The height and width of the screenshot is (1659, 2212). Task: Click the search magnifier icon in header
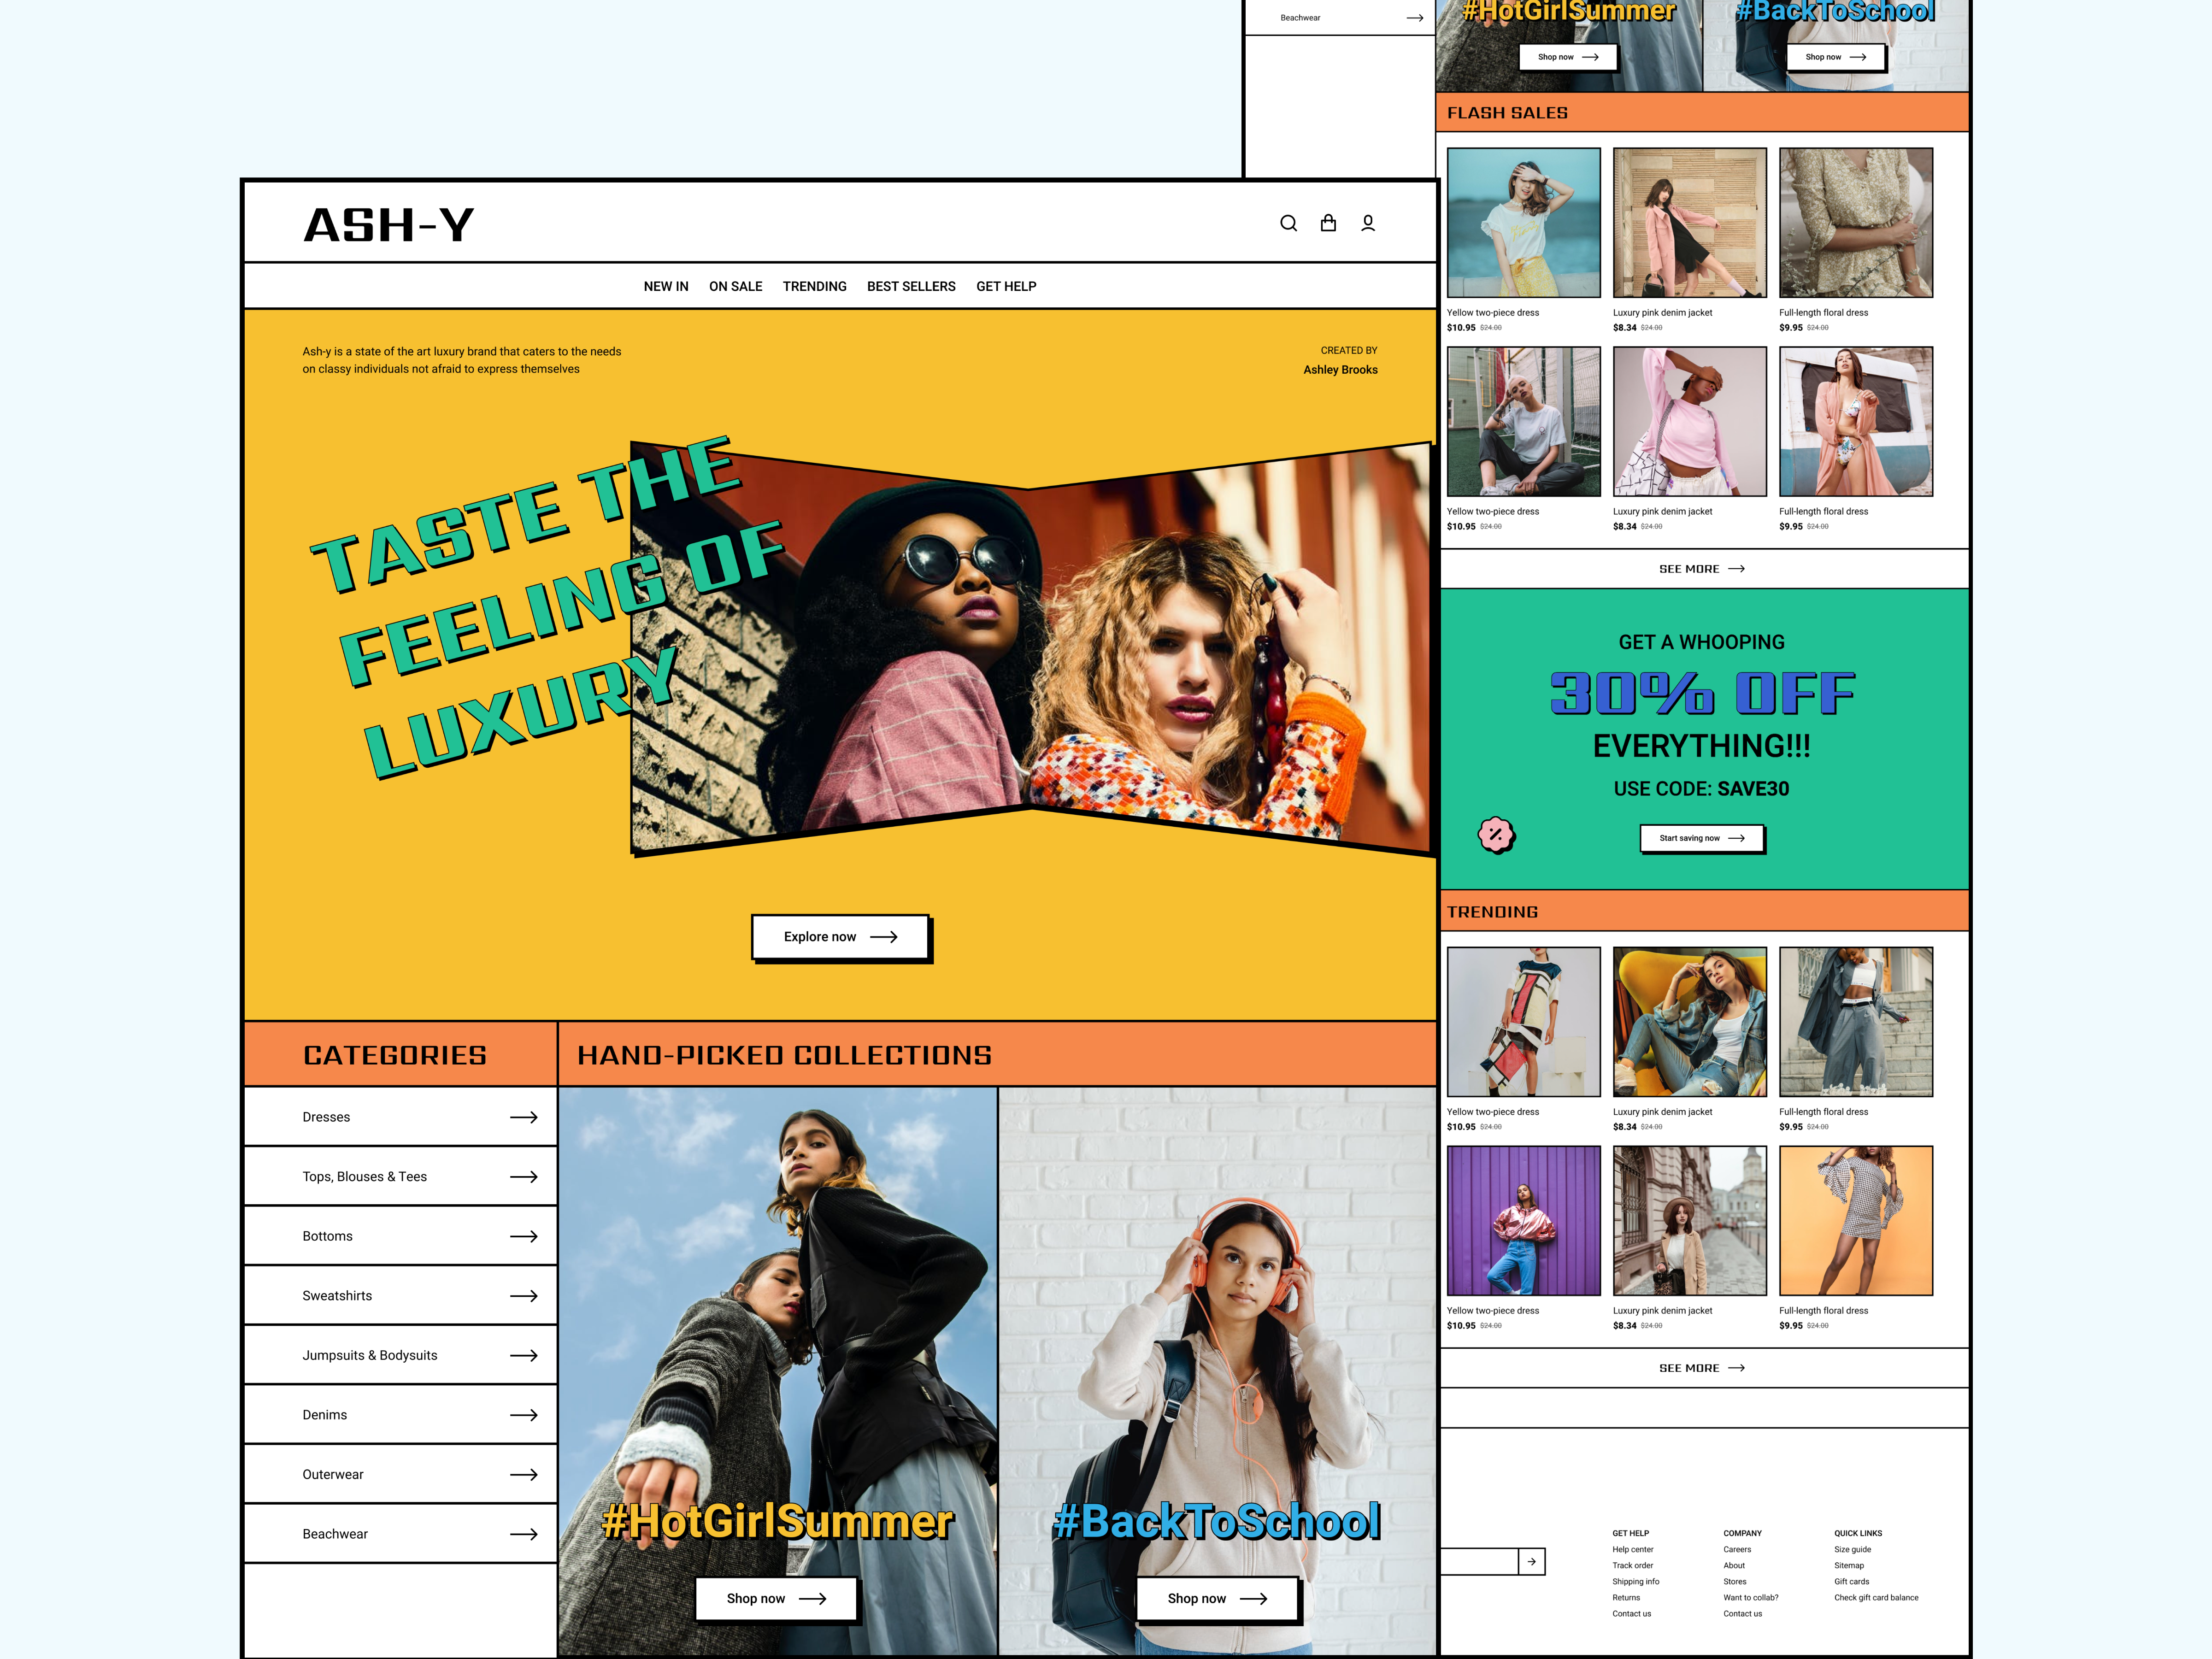tap(1288, 223)
